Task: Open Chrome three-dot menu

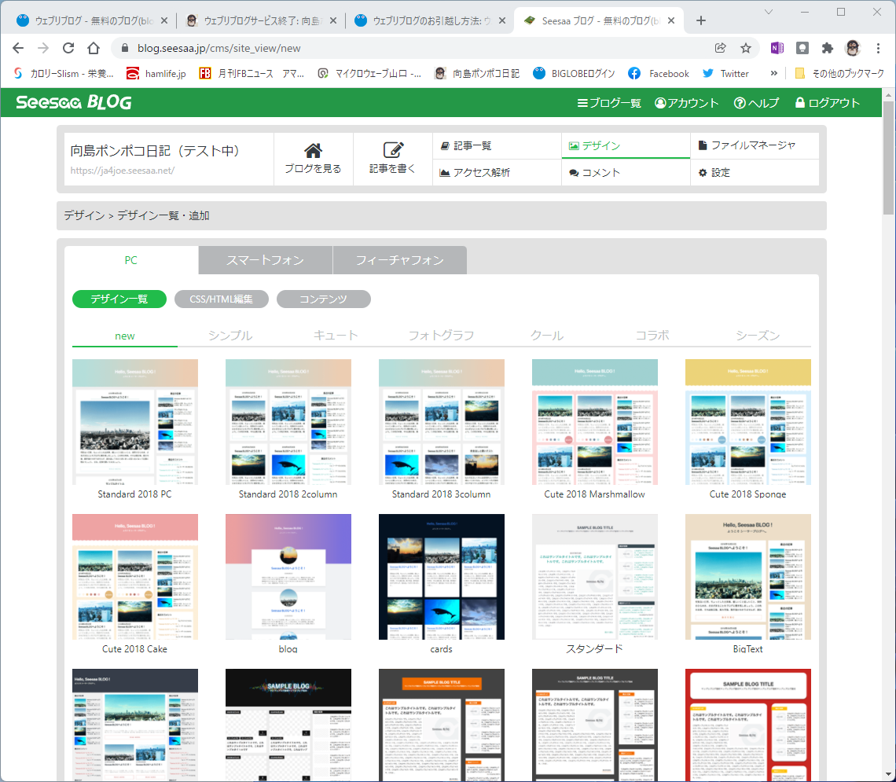Action: [x=878, y=48]
